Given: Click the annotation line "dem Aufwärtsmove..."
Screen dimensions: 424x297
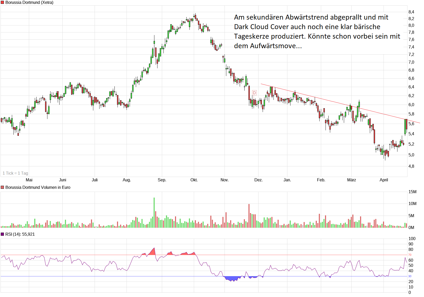Looking at the screenshot, I should [x=268, y=46].
